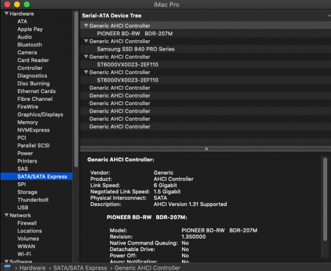Select Graphics/Displays section
The width and height of the screenshot is (331, 271).
click(x=40, y=115)
